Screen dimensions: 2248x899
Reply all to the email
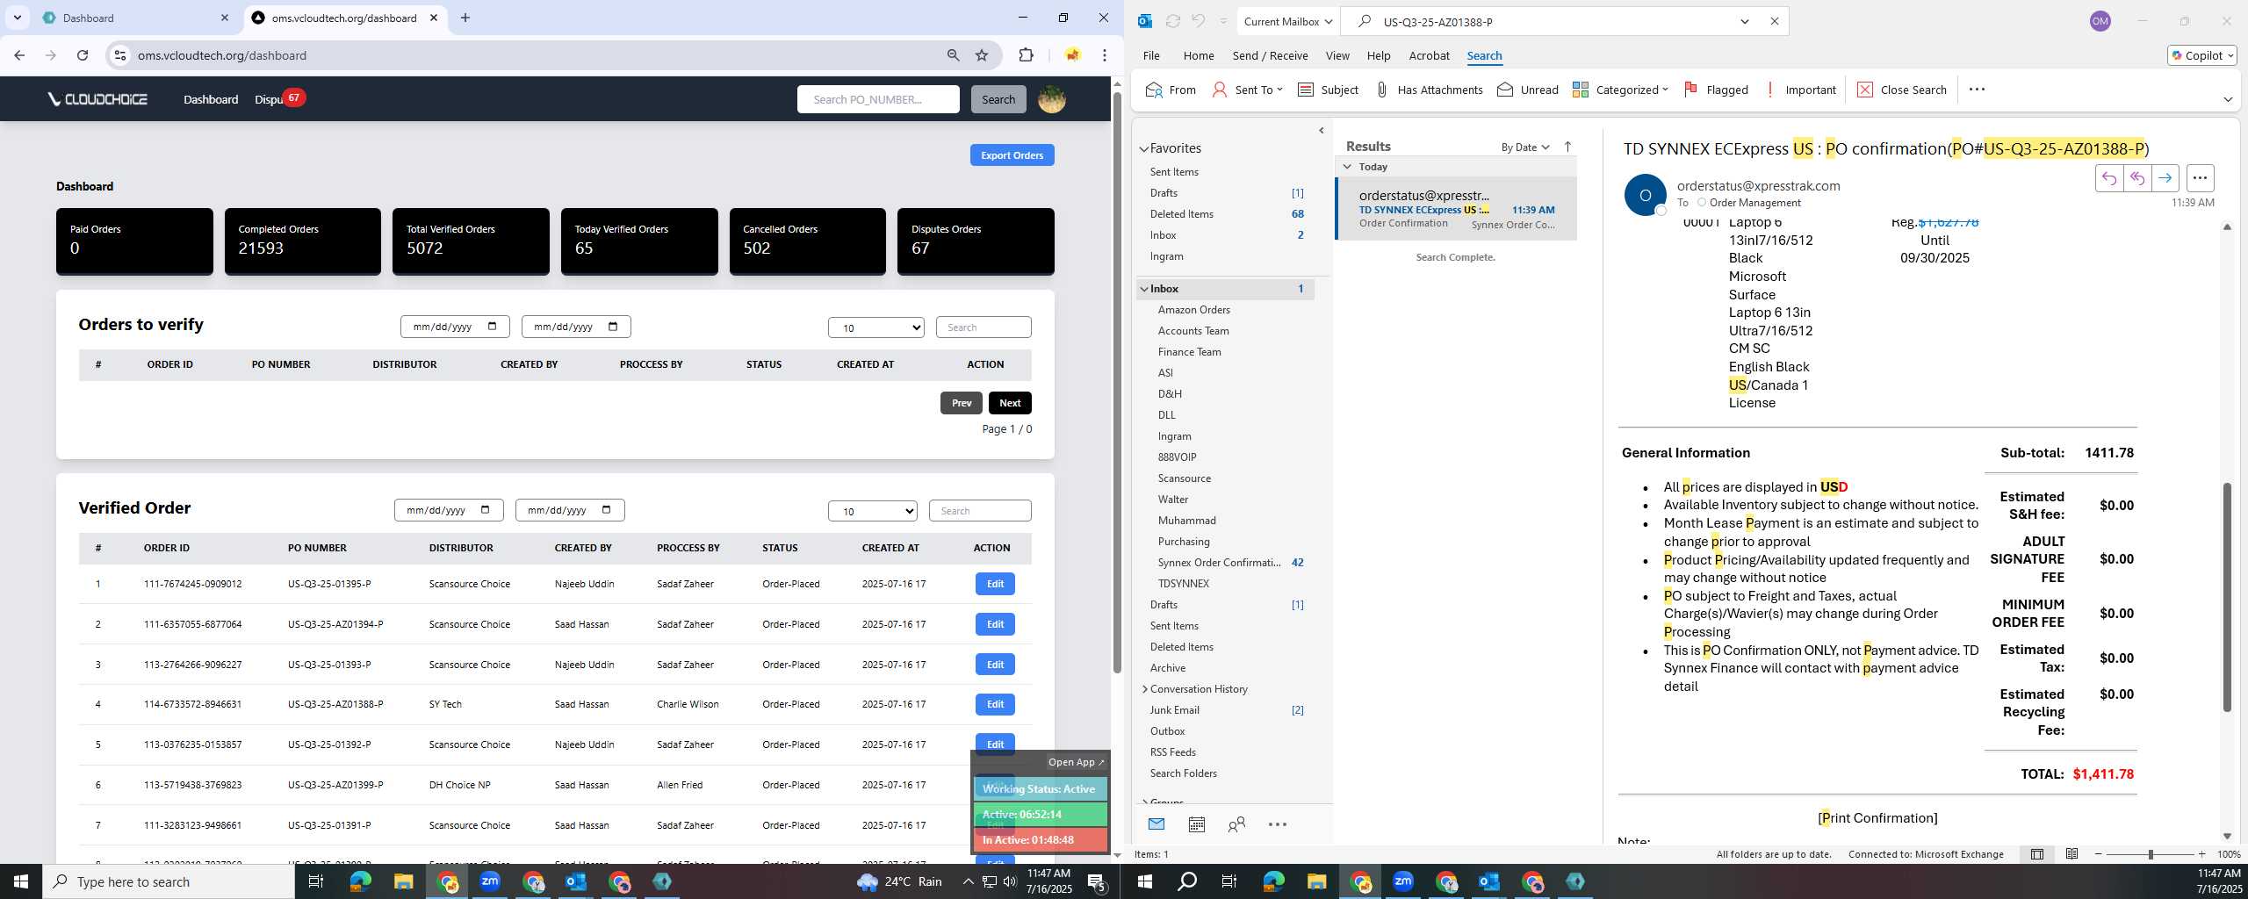click(x=2136, y=178)
